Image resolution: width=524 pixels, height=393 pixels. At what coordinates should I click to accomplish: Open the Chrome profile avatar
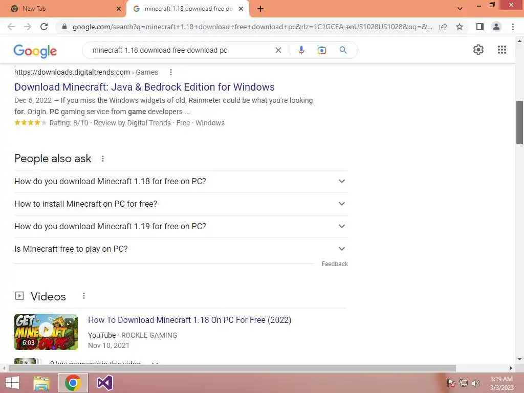pyautogui.click(x=496, y=27)
